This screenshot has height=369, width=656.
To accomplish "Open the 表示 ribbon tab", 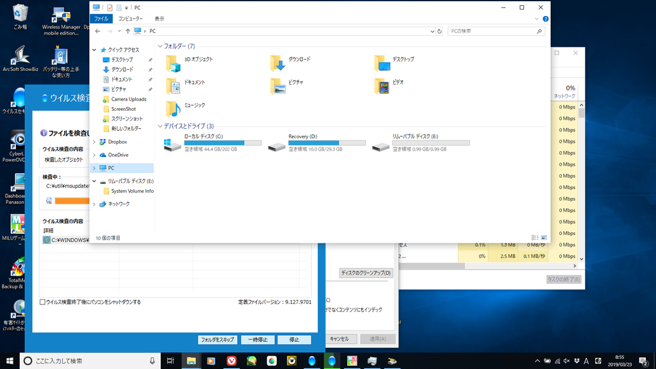I will pos(159,19).
